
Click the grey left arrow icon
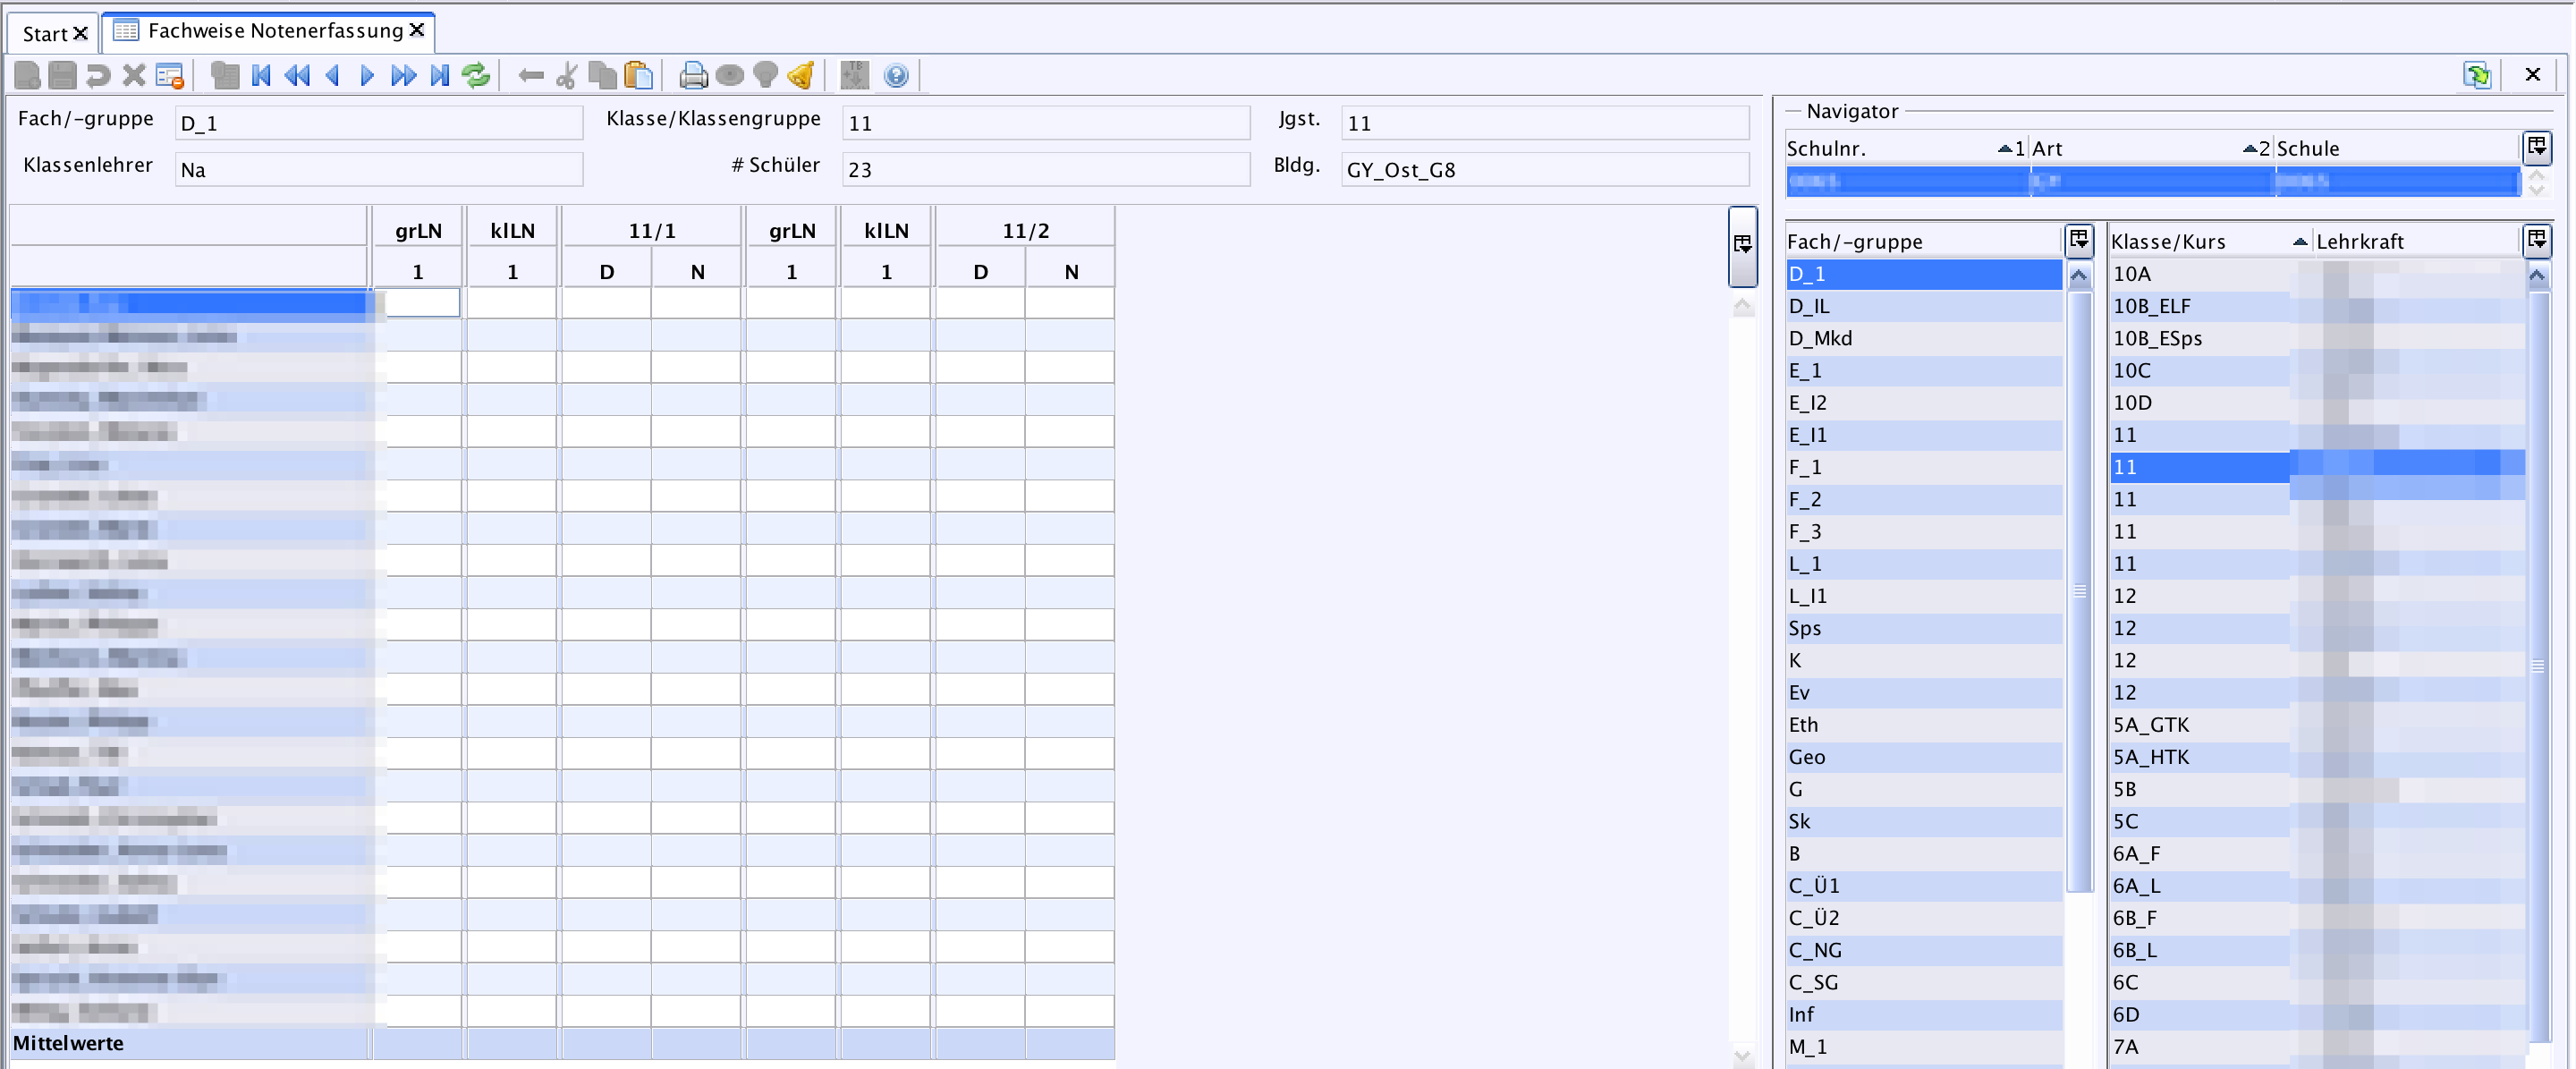pos(531,75)
